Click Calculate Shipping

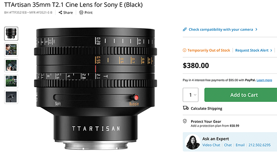[206, 108]
